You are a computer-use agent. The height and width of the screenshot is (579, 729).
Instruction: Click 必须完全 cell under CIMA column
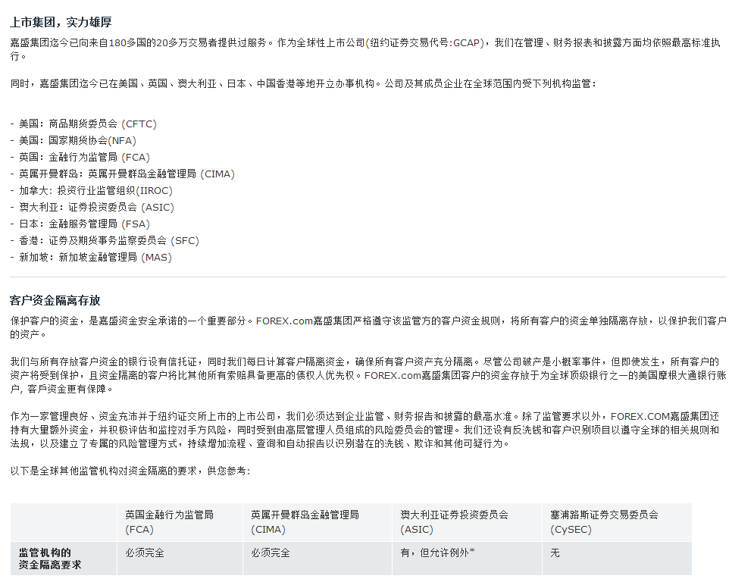317,559
